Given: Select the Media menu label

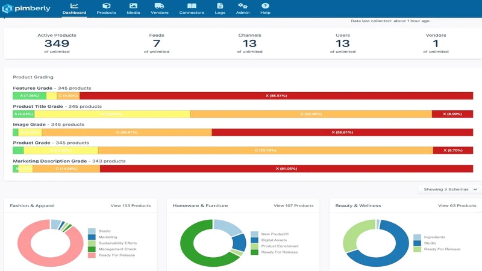Looking at the screenshot, I should [x=133, y=13].
